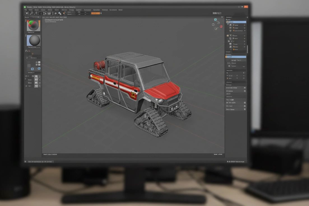The height and width of the screenshot is (206, 309).
Task: Click the first tool icon in top toolbar
Action: coord(26,13)
